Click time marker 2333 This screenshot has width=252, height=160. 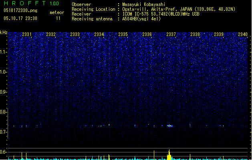pyautogui.click(x=75, y=34)
